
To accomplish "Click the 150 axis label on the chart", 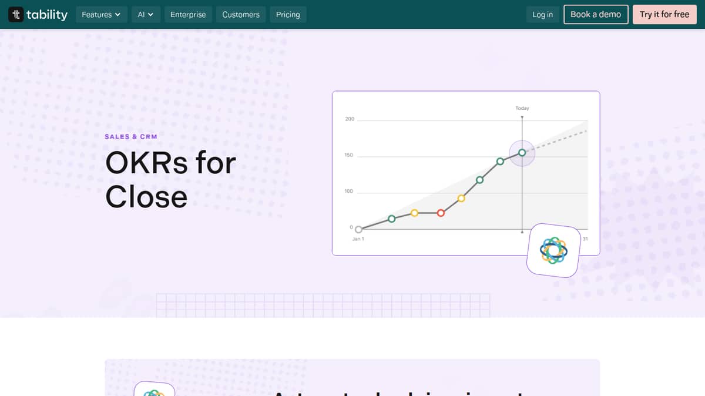I will tap(350, 155).
